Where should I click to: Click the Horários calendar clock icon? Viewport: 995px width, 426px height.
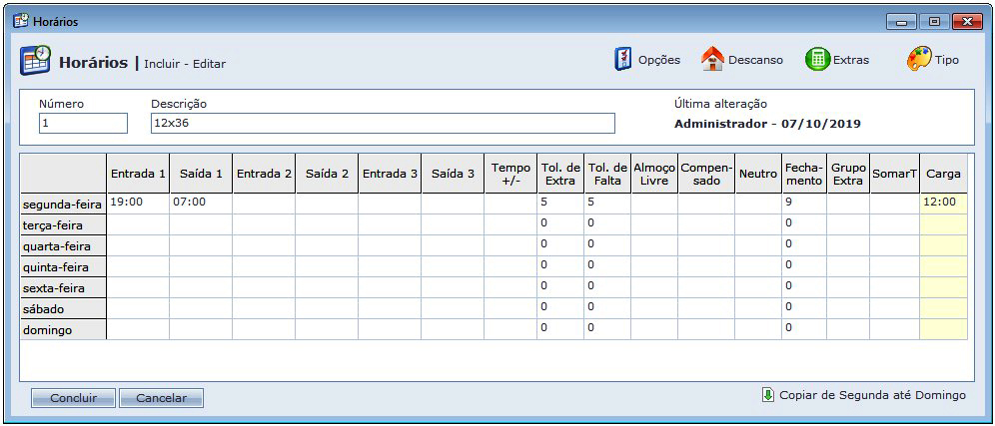[36, 61]
